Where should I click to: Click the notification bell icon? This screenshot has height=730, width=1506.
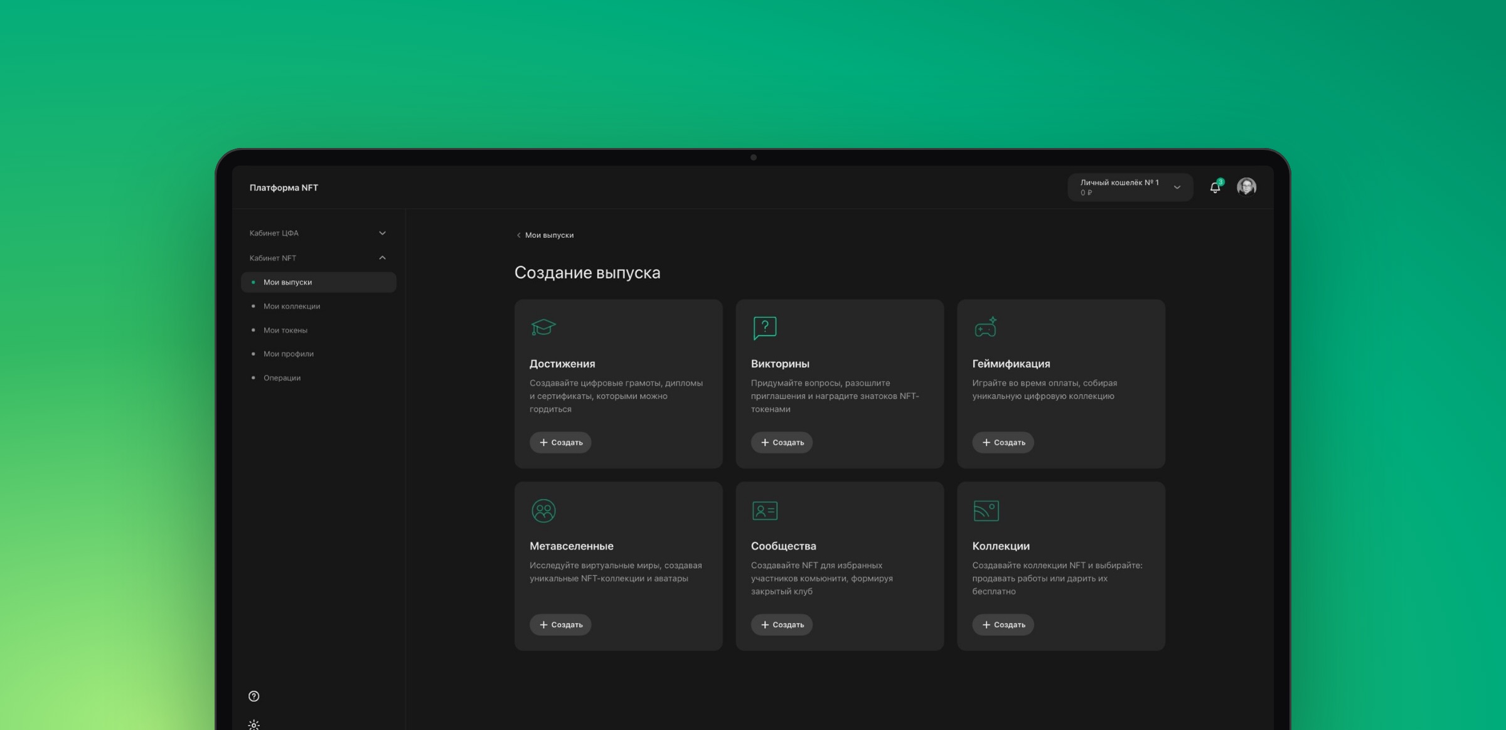coord(1215,188)
